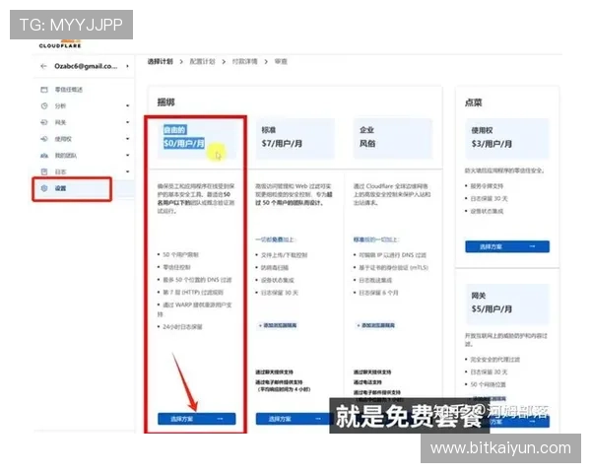591x473 pixels.
Task: Go to the 付款详情 breadcrumb step
Action: [244, 61]
